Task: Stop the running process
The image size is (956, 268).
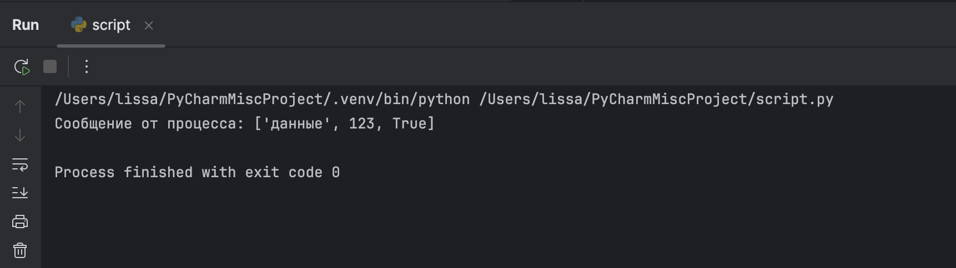Action: pos(50,67)
